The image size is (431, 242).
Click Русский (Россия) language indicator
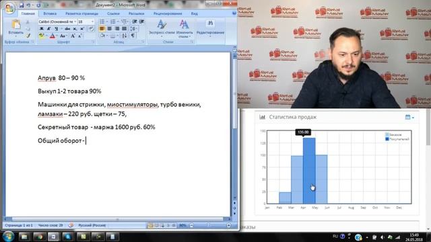coord(92,225)
